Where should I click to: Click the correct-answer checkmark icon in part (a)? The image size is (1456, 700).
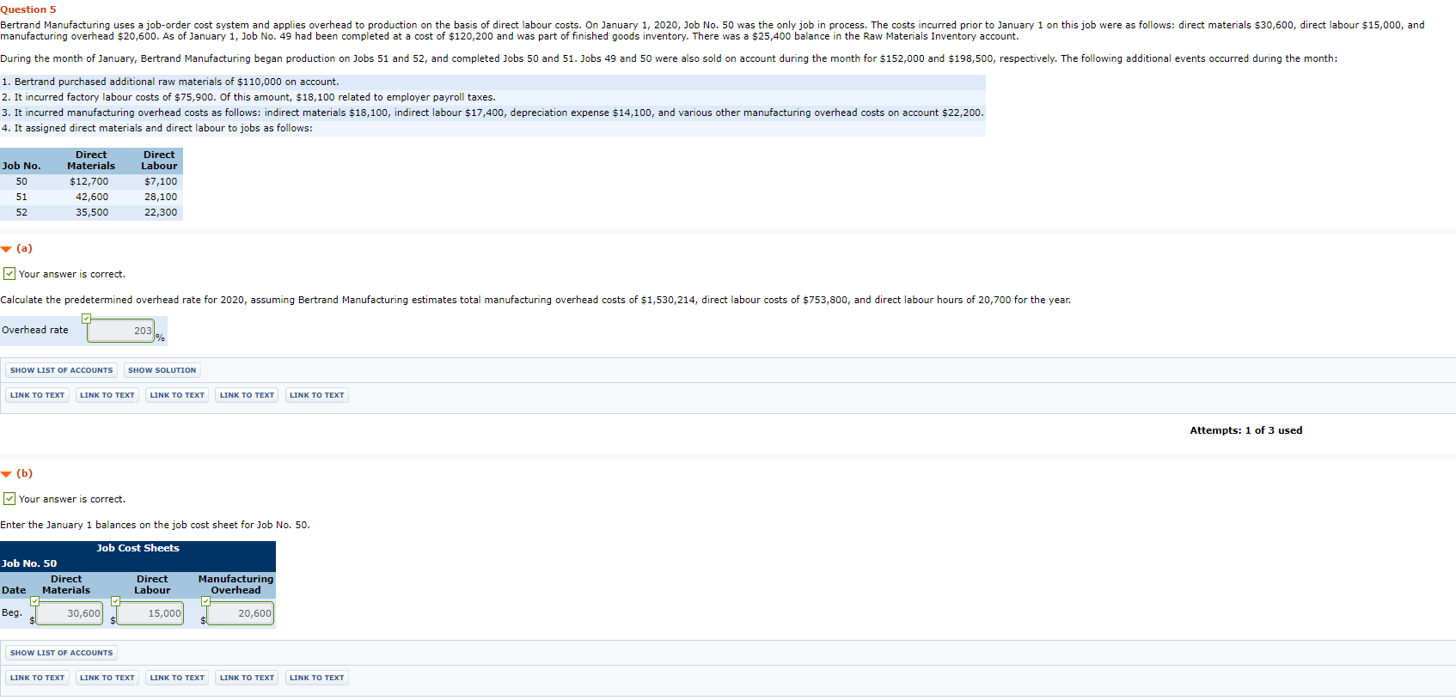pyautogui.click(x=9, y=274)
